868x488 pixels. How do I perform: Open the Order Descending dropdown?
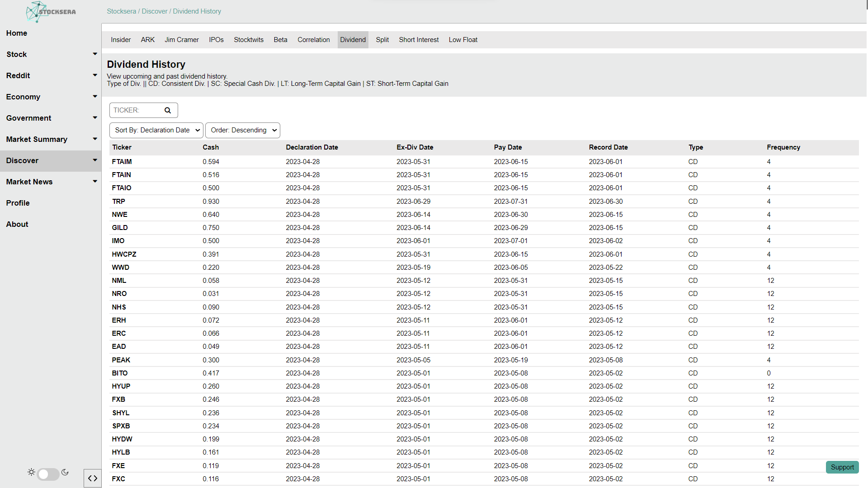(243, 130)
